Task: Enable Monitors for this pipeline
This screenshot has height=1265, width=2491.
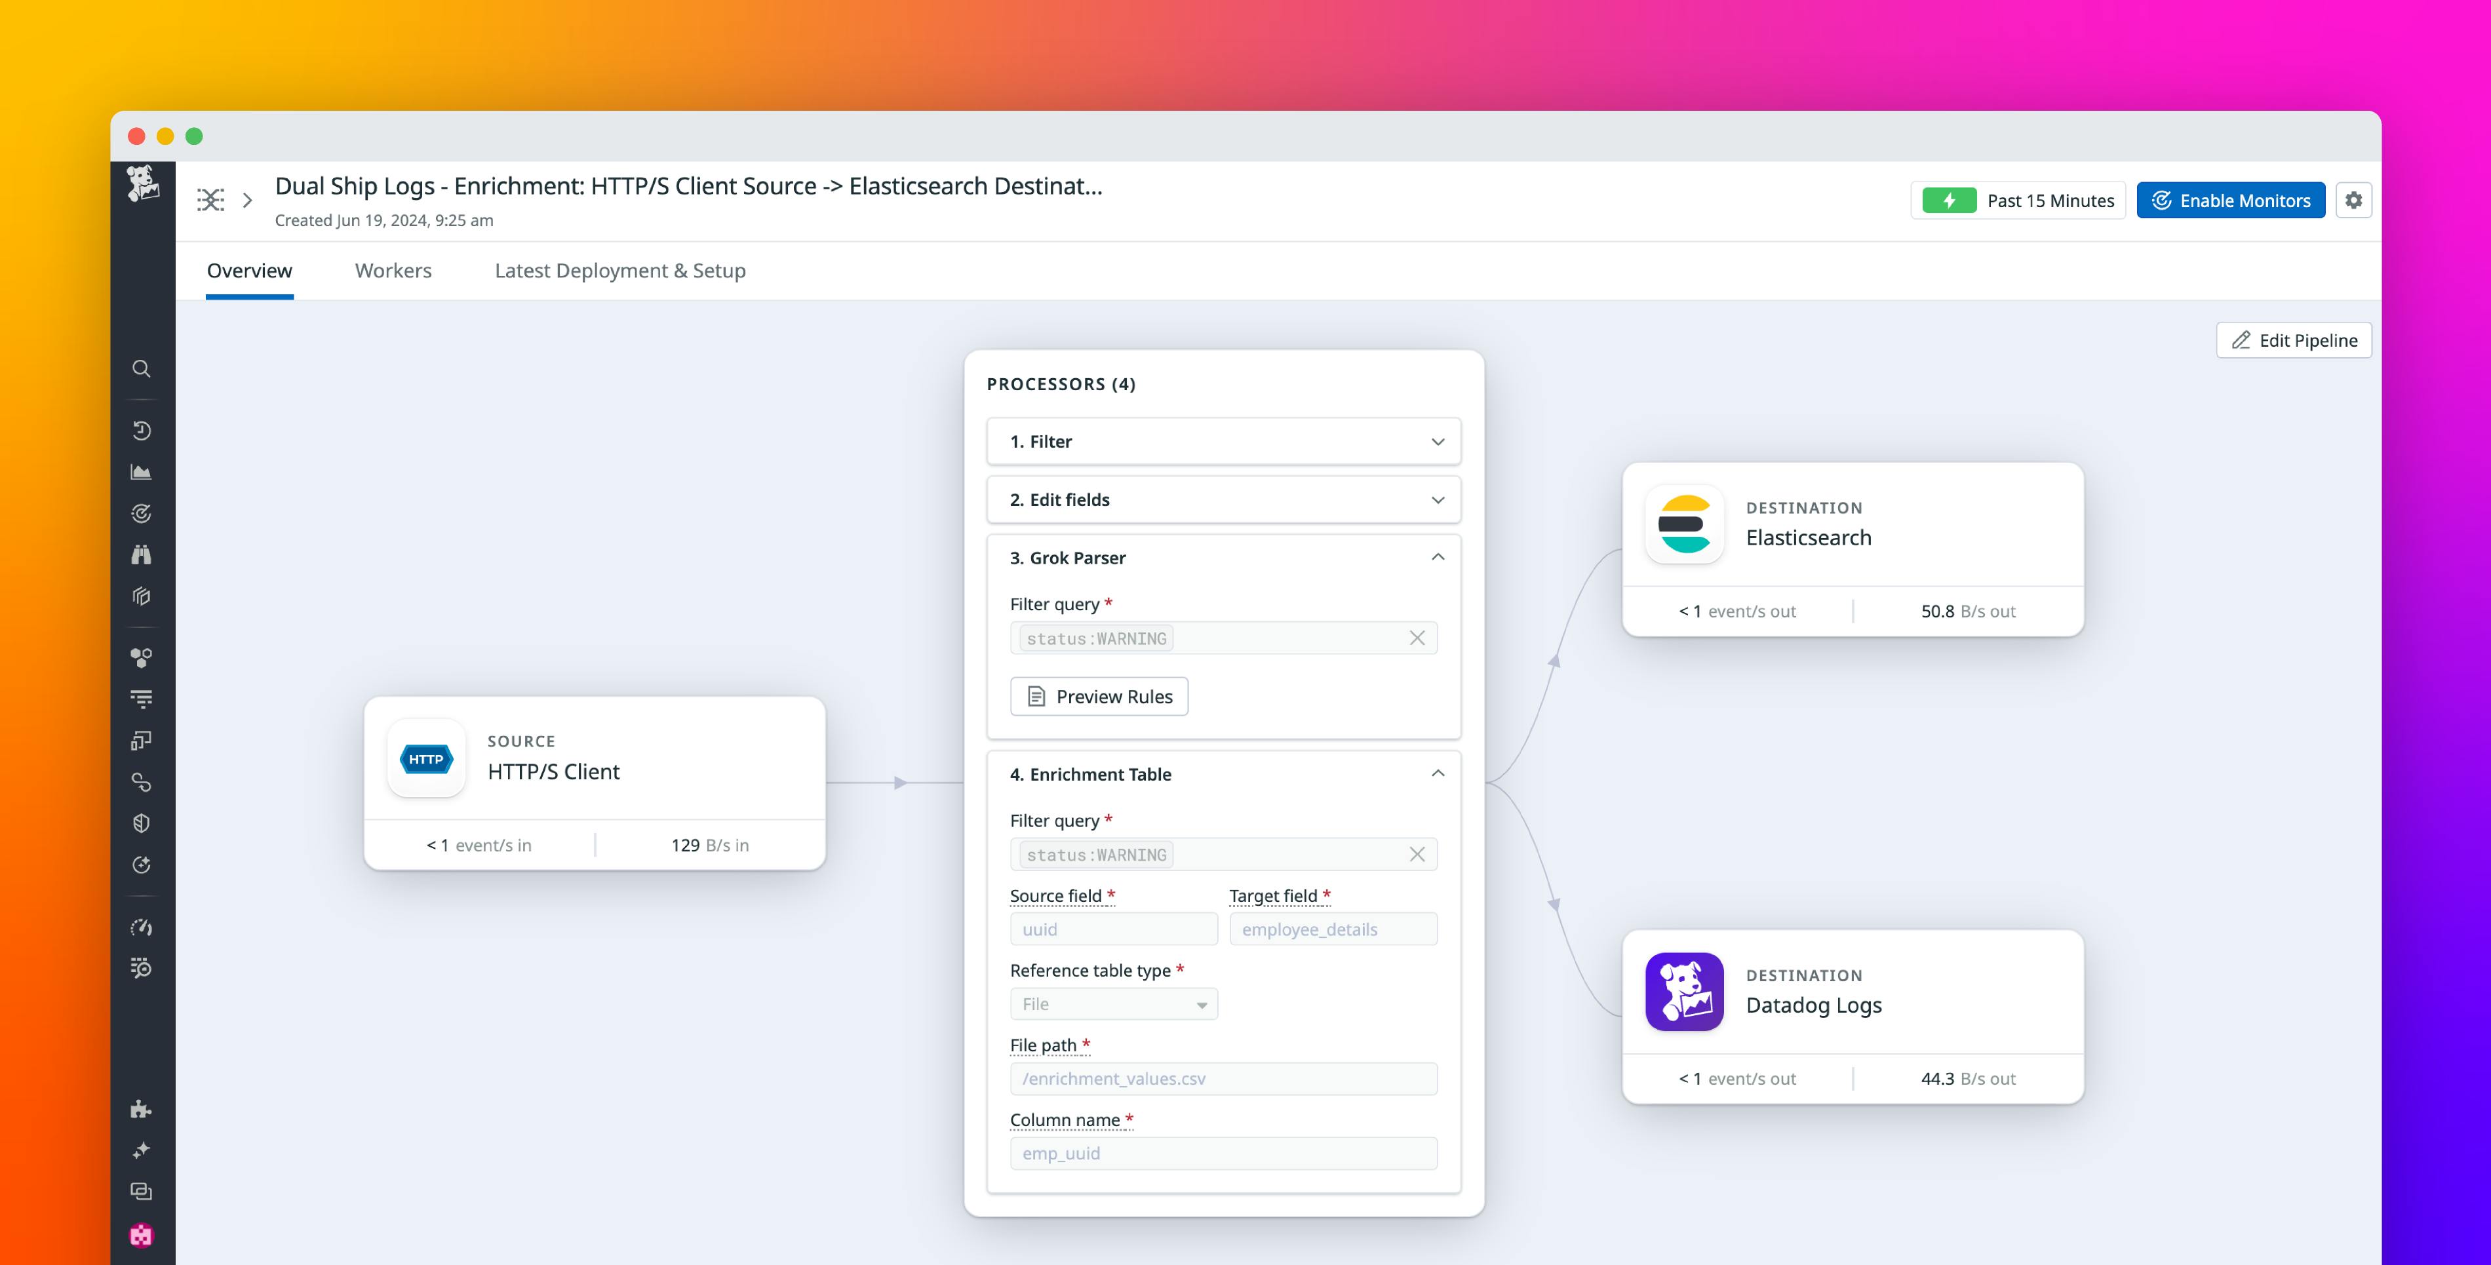Action: (2231, 200)
